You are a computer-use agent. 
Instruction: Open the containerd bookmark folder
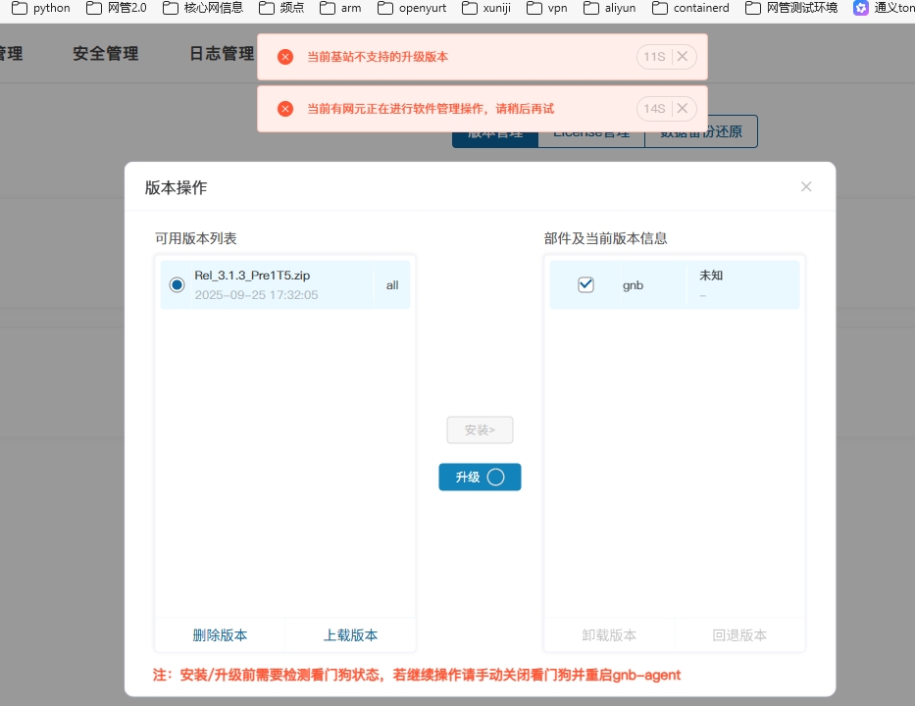coord(690,8)
